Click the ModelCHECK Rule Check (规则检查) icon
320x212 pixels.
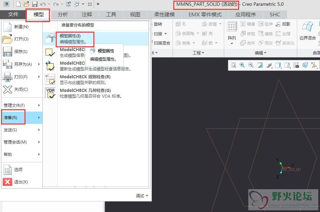coord(50,79)
